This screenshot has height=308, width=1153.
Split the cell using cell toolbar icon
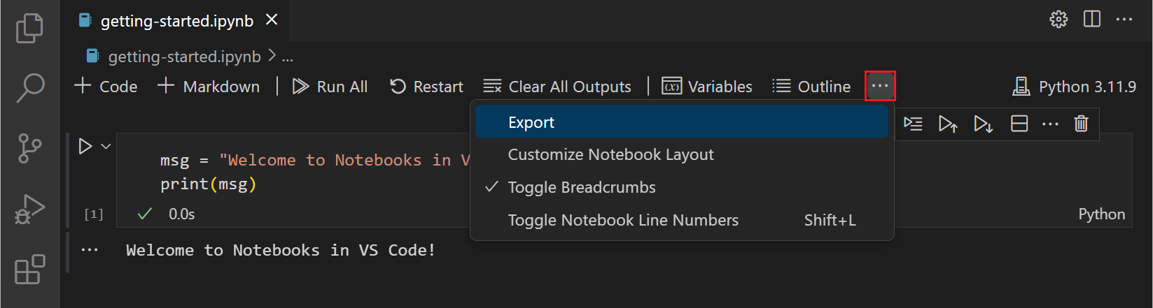[x=1019, y=124]
